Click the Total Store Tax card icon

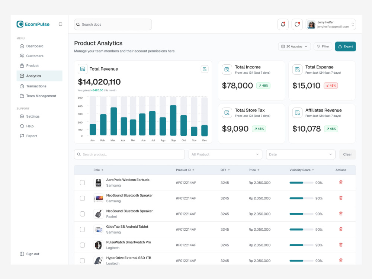227,113
